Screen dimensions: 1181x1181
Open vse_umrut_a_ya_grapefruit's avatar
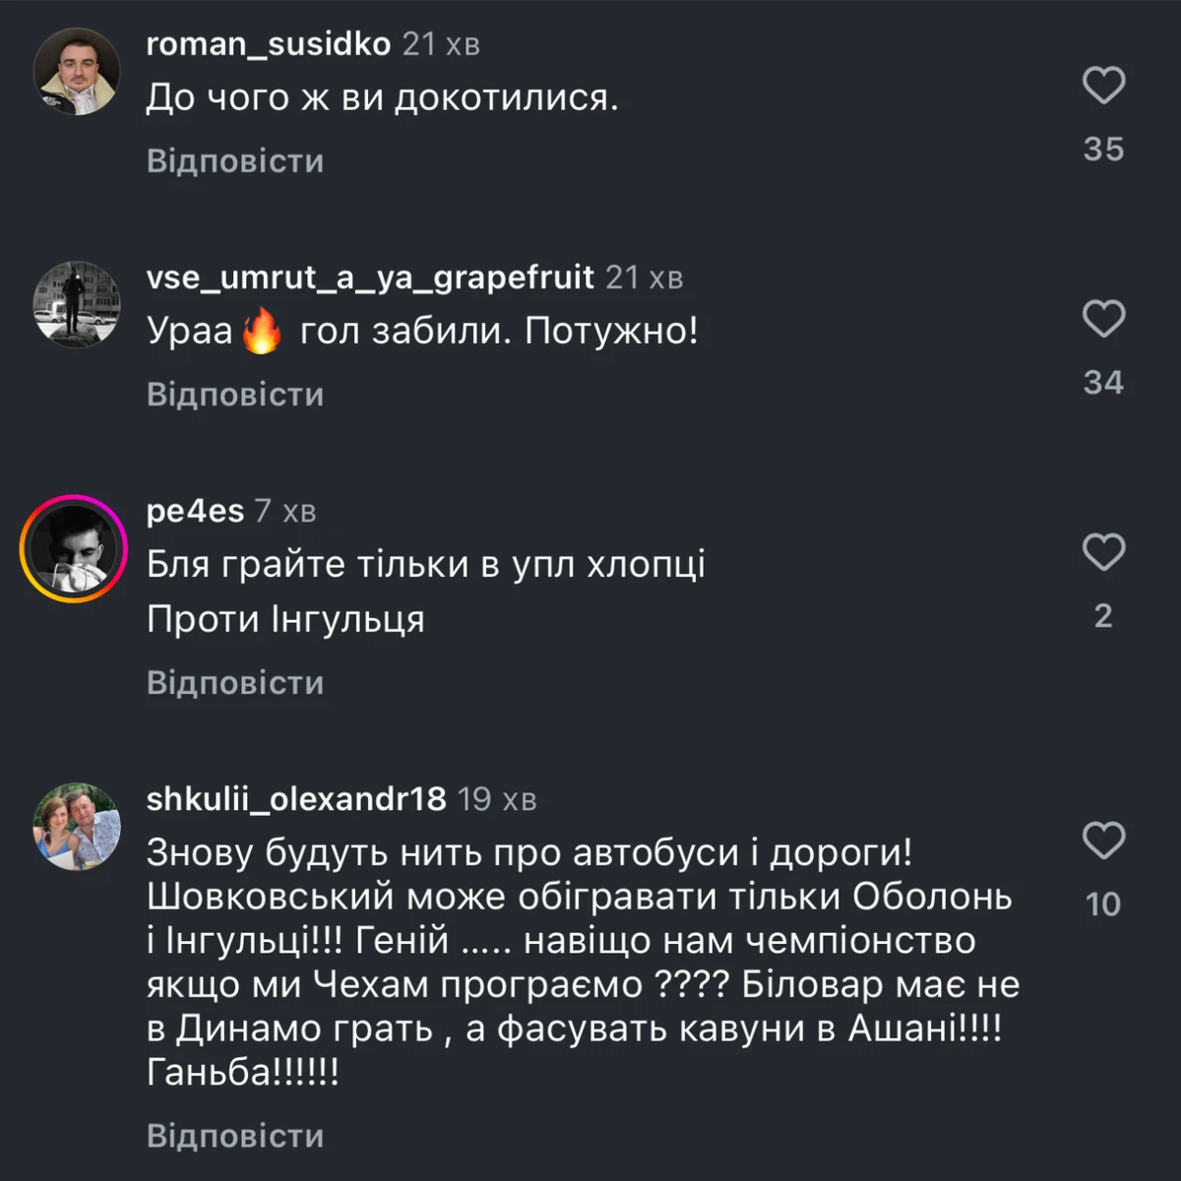[x=76, y=305]
